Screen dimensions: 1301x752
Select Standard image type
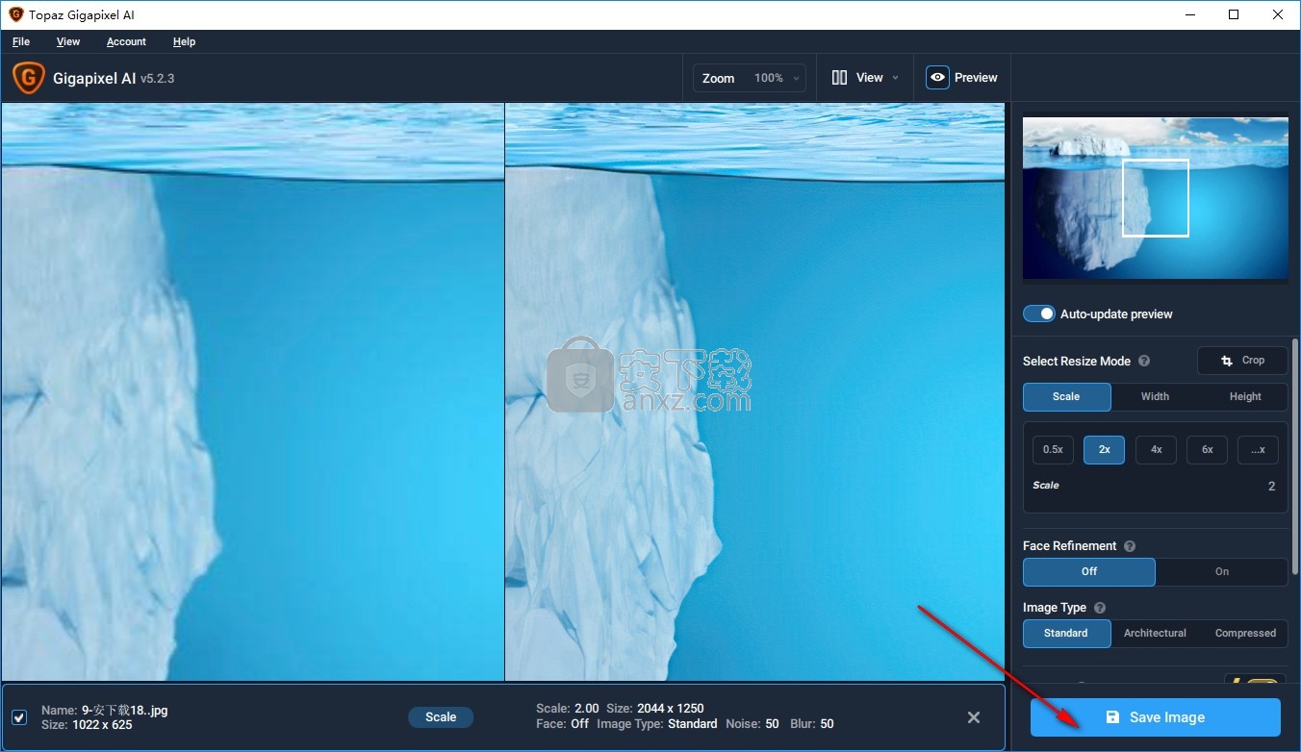(x=1066, y=633)
